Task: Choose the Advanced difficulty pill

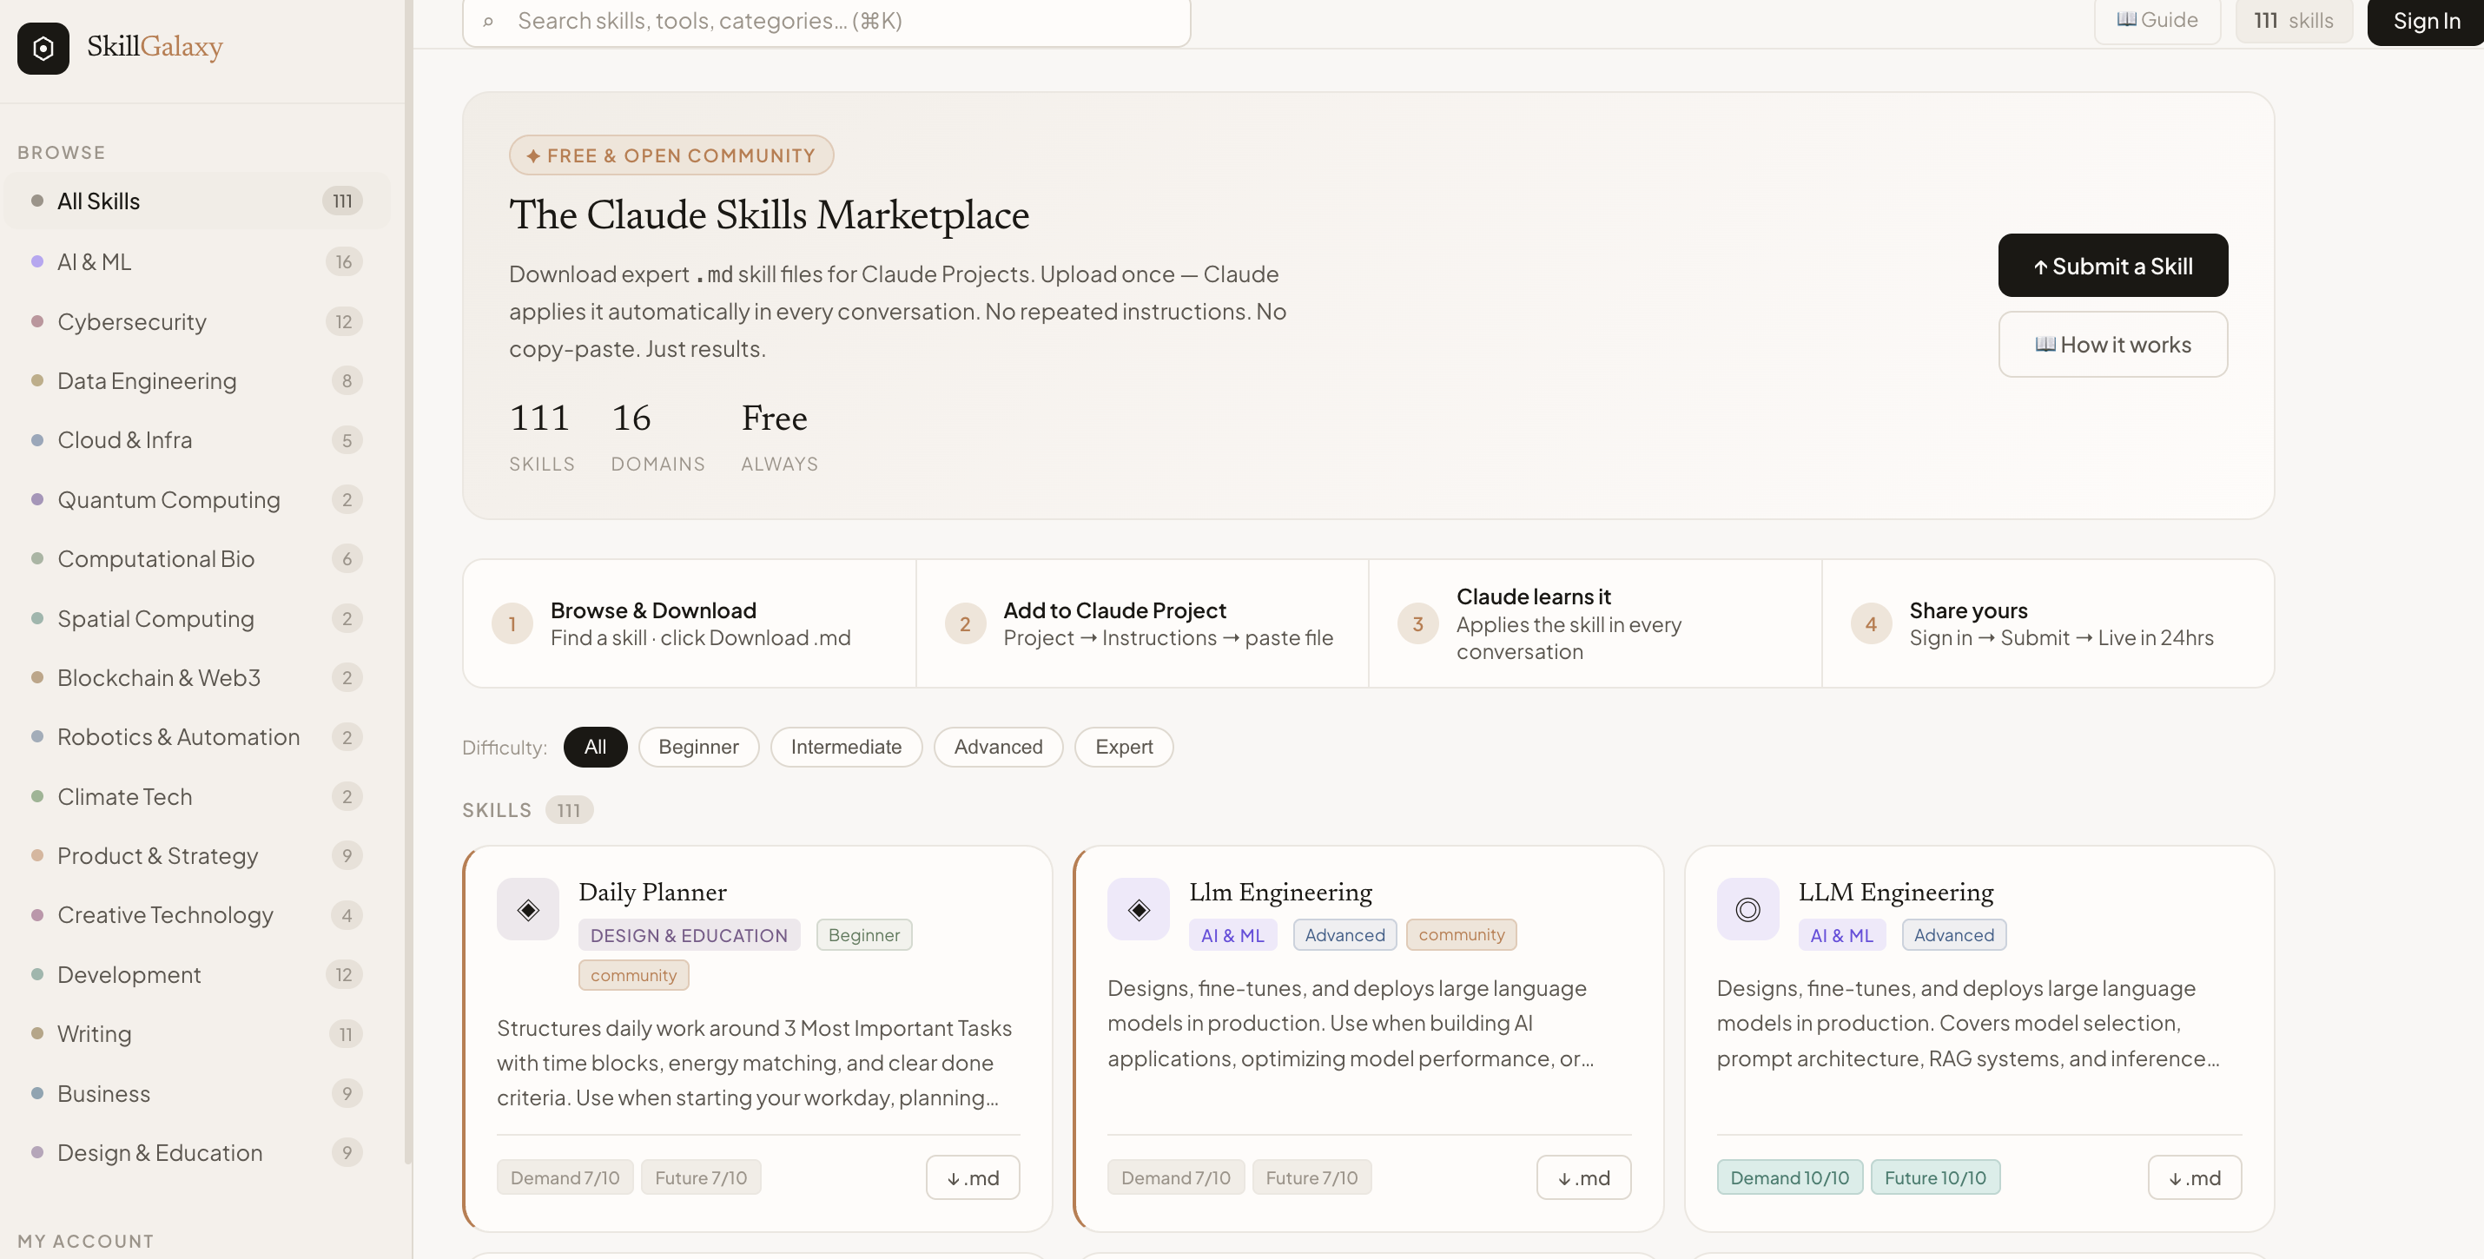Action: click(998, 746)
